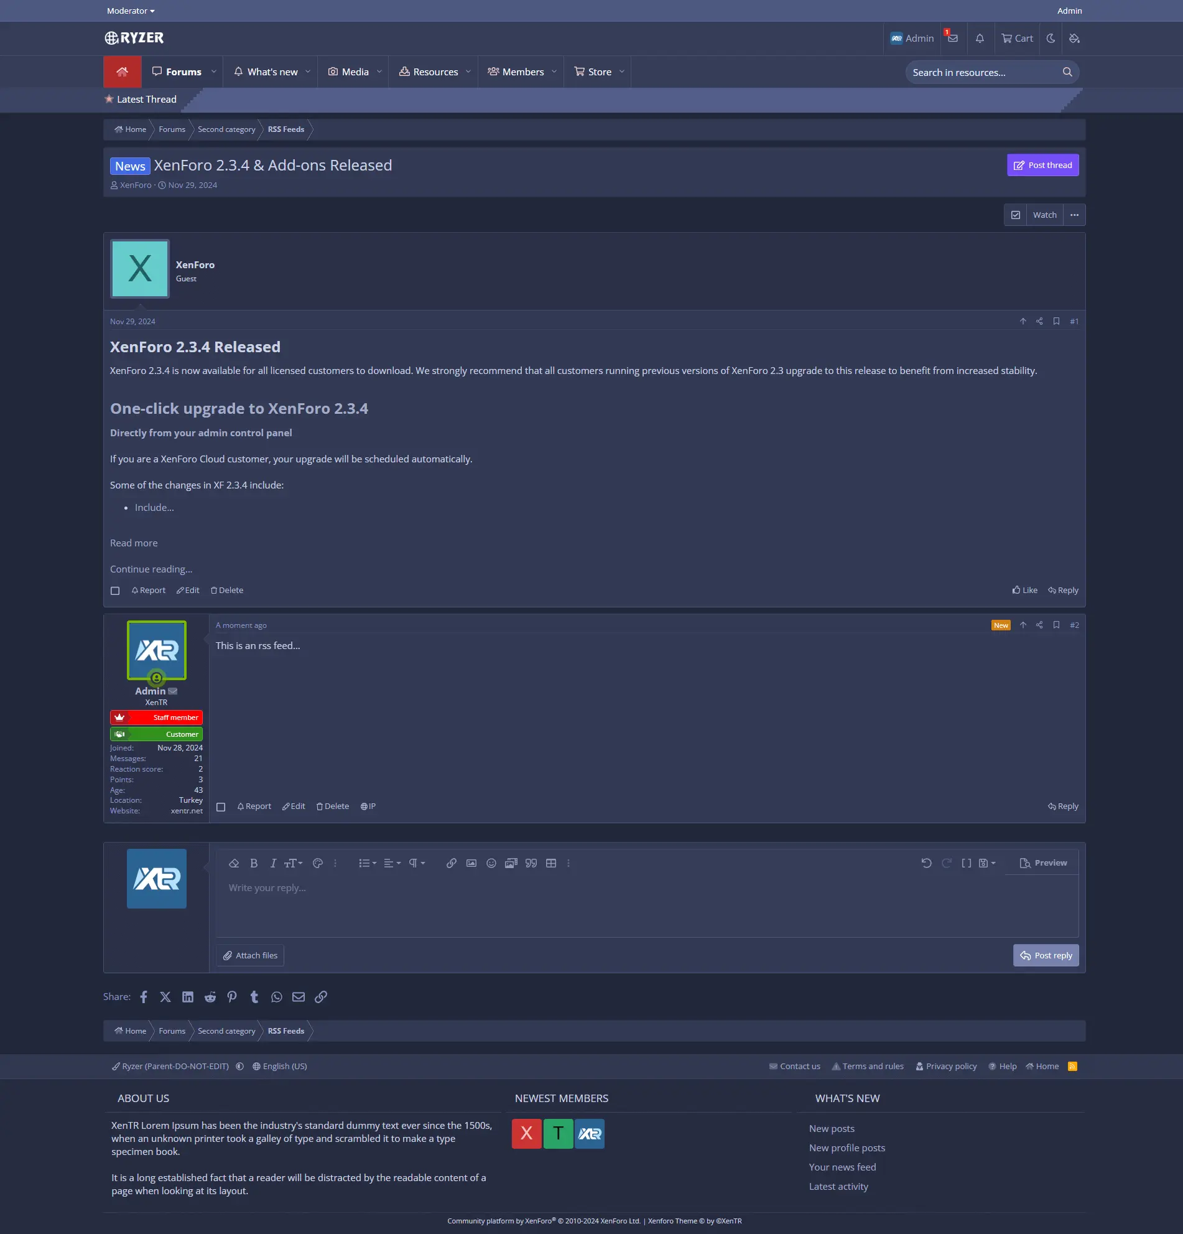Share post #2 with the share icon
The height and width of the screenshot is (1234, 1183).
coord(1039,625)
